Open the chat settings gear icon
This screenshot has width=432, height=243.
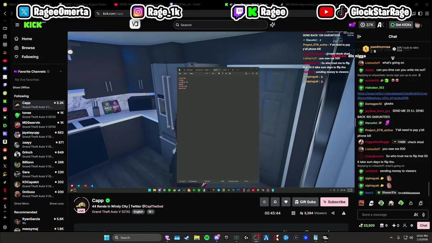coord(412,225)
